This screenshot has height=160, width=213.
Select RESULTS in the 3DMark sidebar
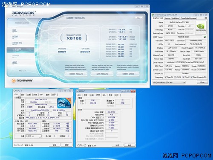pyautogui.click(x=20, y=50)
